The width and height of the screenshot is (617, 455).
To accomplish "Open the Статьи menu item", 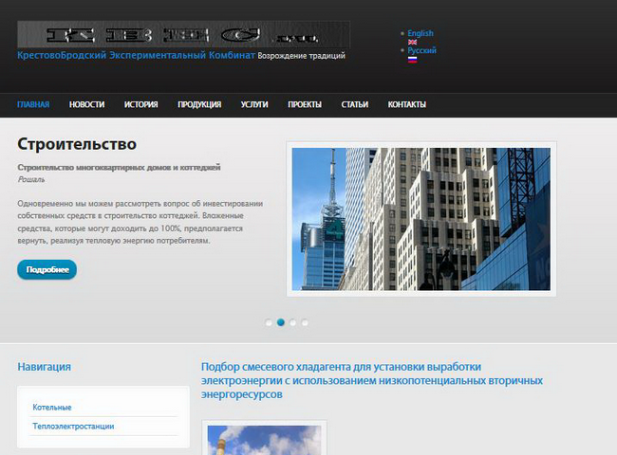I will 355,104.
